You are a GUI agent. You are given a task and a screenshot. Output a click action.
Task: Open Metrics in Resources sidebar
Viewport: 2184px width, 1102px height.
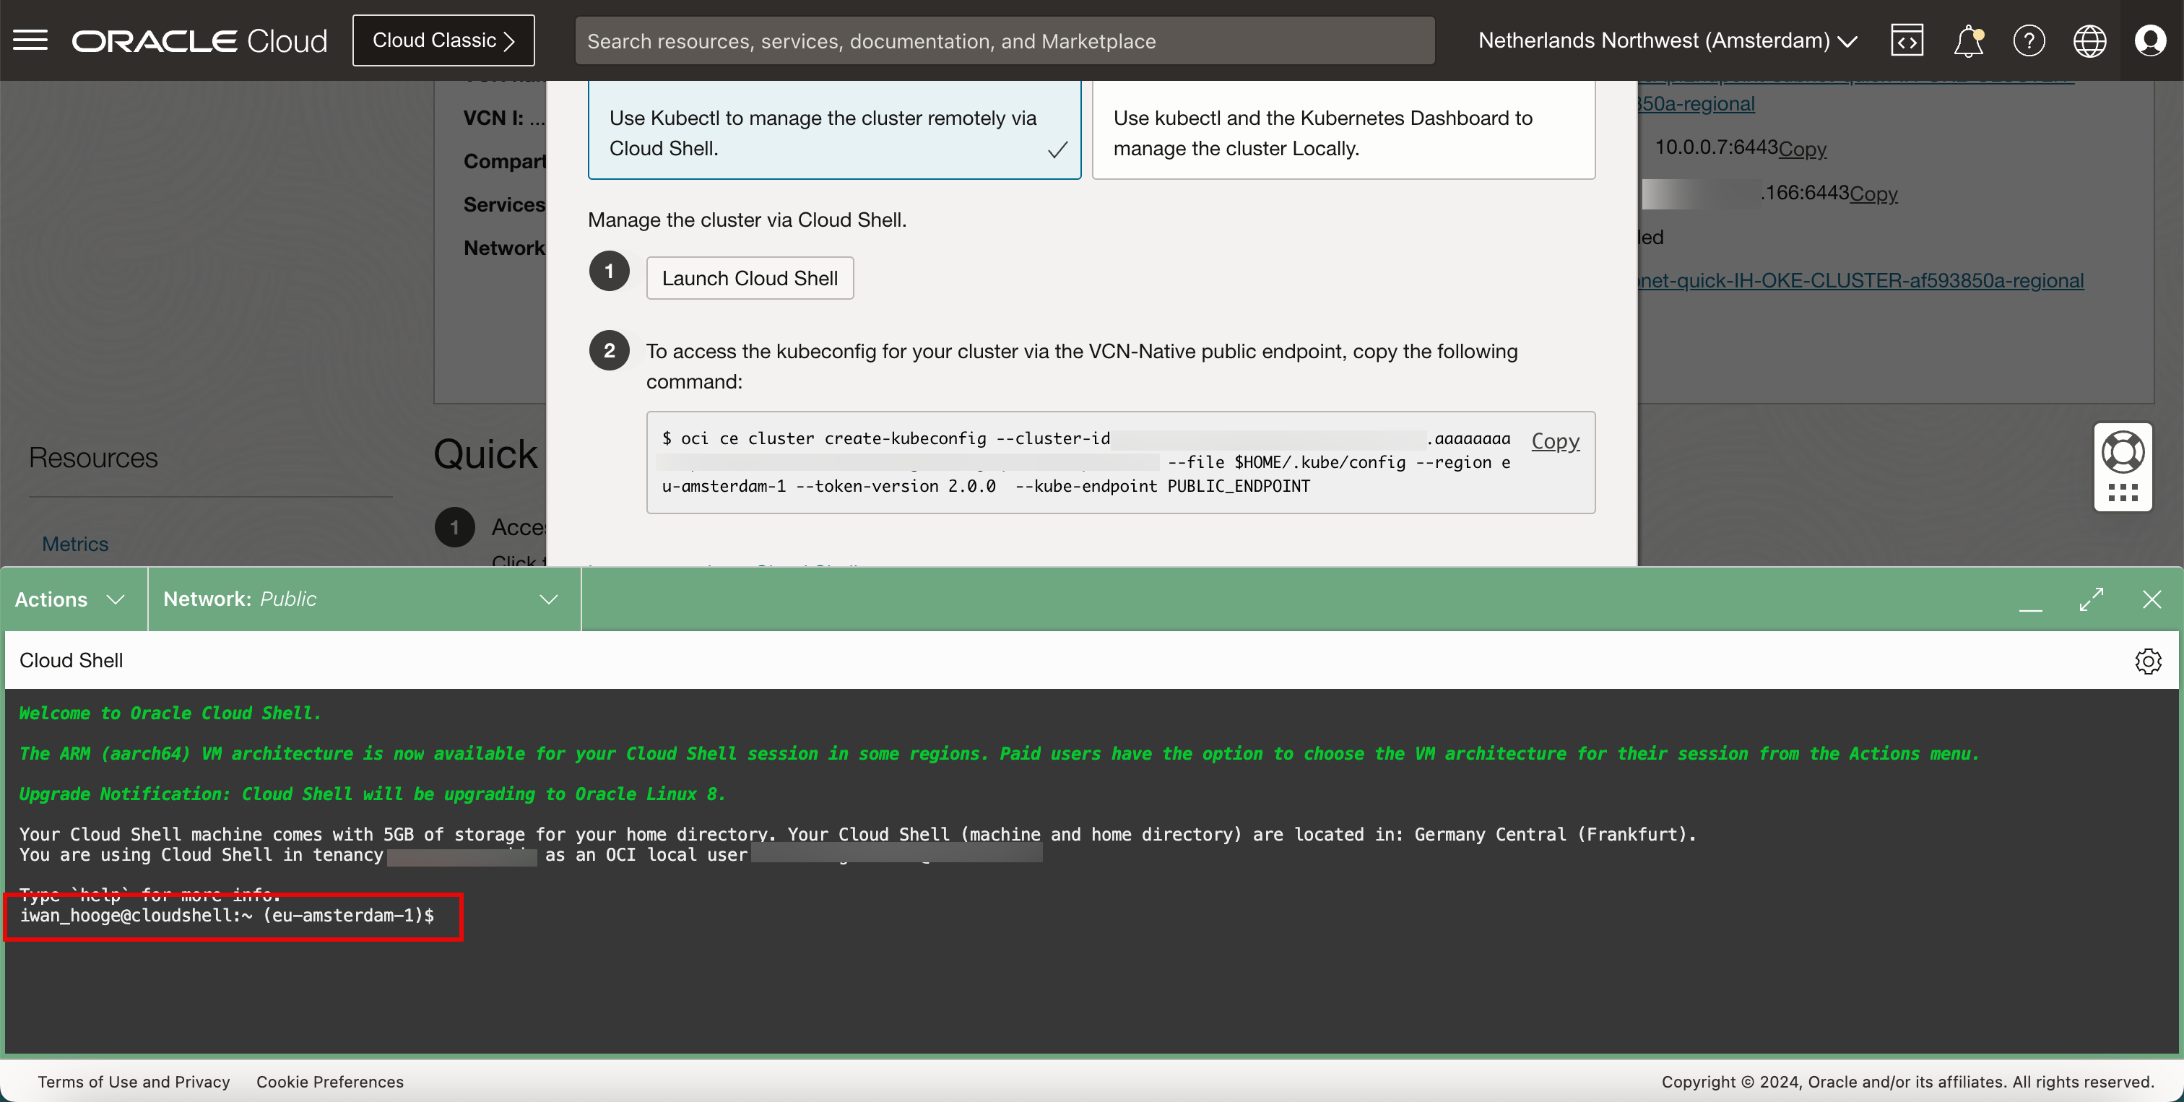(74, 543)
